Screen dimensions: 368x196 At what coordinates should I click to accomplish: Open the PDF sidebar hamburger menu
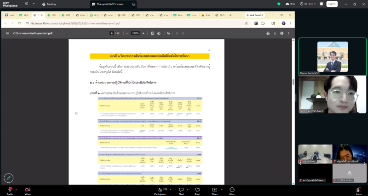click(x=7, y=33)
